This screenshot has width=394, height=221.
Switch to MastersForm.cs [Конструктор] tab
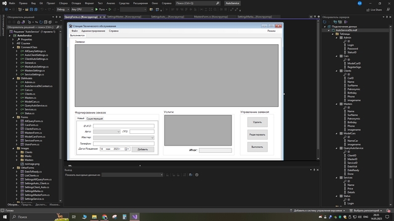[x=211, y=17]
